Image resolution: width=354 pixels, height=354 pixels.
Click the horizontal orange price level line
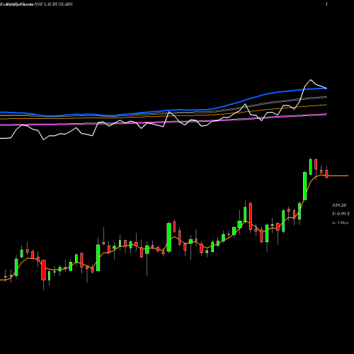point(338,176)
